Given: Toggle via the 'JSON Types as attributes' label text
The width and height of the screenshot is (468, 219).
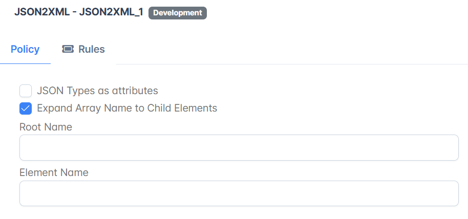Looking at the screenshot, I should click(x=97, y=91).
